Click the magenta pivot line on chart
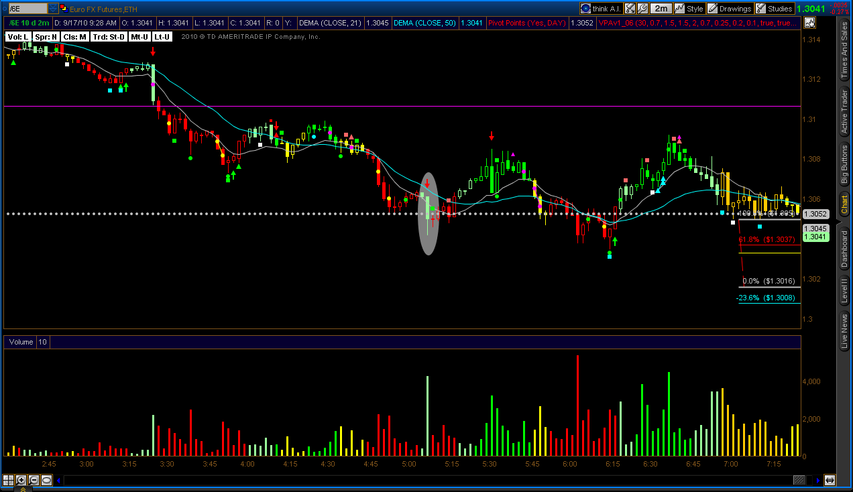This screenshot has width=853, height=492. (402, 106)
